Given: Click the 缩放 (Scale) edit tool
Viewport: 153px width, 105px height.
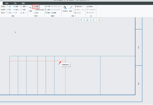Looking at the screenshot, I should [48, 13].
